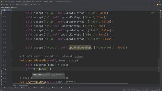The image size is (162, 91).
Task: Click the vertical editor scrollbar
Action: [159, 65]
